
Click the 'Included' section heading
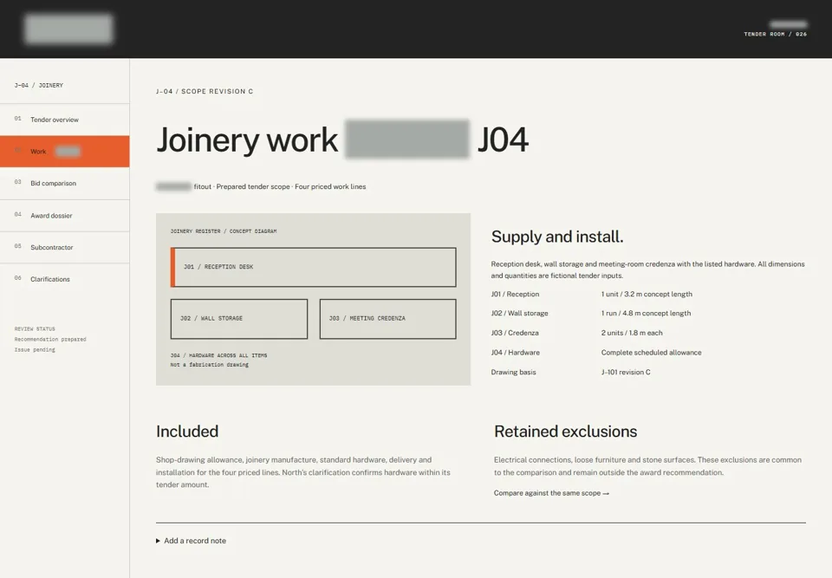pos(187,431)
